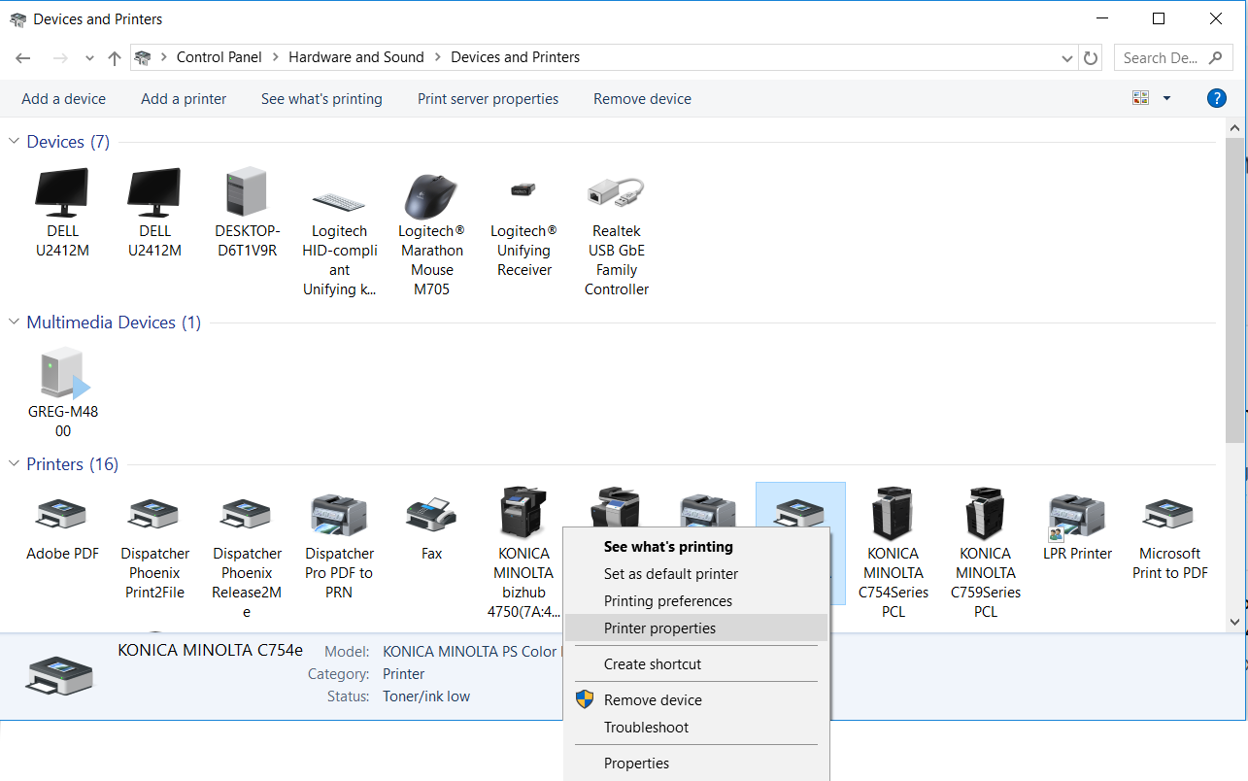The height and width of the screenshot is (781, 1248).
Task: Click the scrollbar down arrow
Action: coord(1235,622)
